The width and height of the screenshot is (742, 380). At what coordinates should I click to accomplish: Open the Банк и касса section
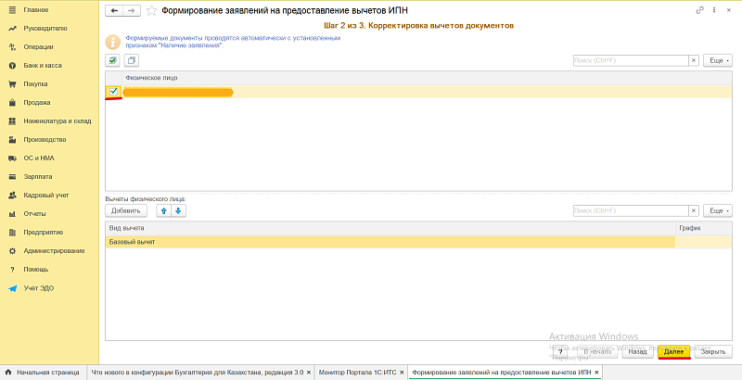pos(43,65)
